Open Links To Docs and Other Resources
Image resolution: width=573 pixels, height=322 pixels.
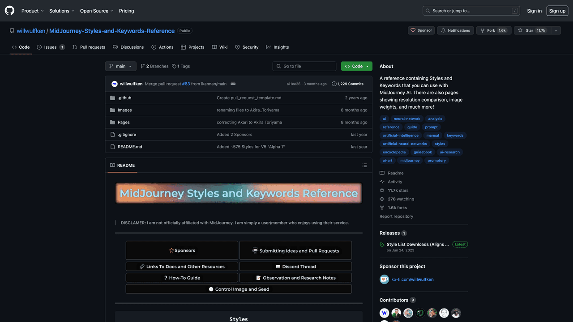click(182, 267)
